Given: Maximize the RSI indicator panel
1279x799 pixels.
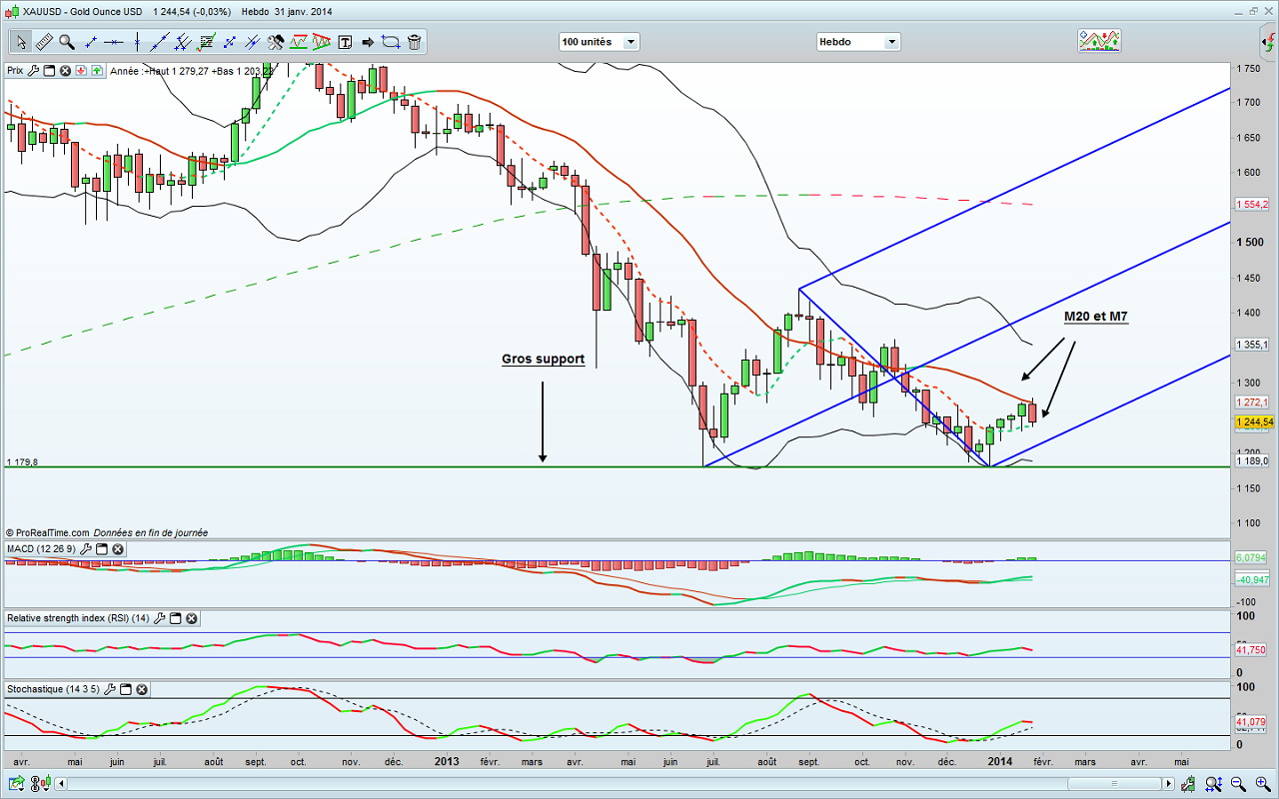Looking at the screenshot, I should 175,618.
